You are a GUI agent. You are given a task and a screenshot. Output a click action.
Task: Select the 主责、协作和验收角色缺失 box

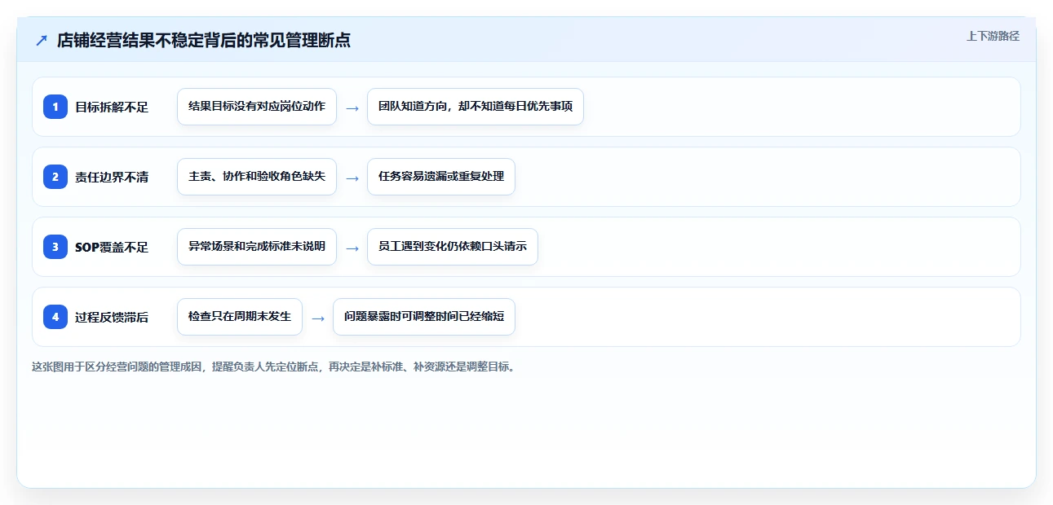pos(257,177)
